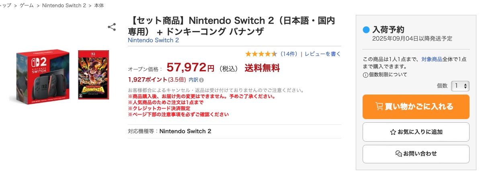
Task: Click the blue Nintendo Switch 2 brand link
Action: pyautogui.click(x=153, y=40)
